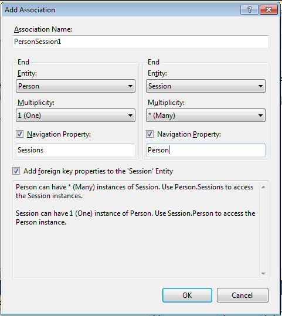Viewport: 282px width, 316px height.
Task: Uncheck Add foreign key properties checkbox
Action: 16,171
